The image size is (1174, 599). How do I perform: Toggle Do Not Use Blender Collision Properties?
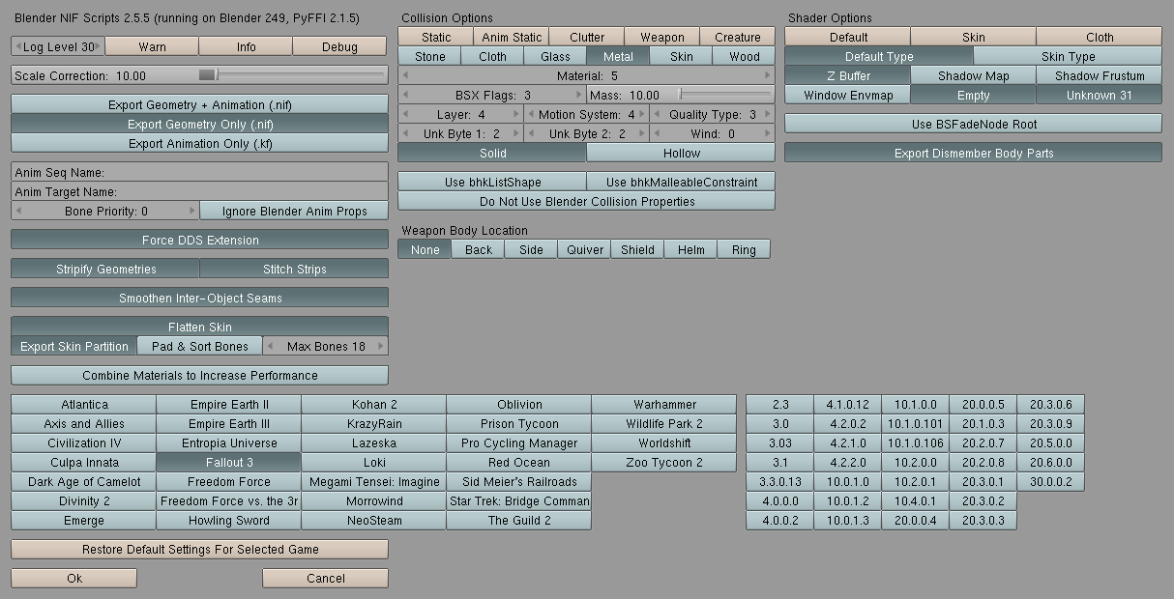tap(586, 201)
